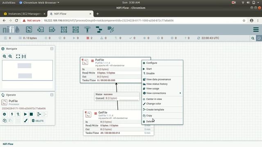Open configuration gear in Operate panel

pyautogui.click(x=5, y=114)
